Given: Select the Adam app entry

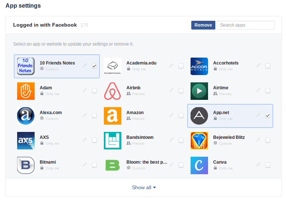Looking at the screenshot, I should click(x=46, y=88).
